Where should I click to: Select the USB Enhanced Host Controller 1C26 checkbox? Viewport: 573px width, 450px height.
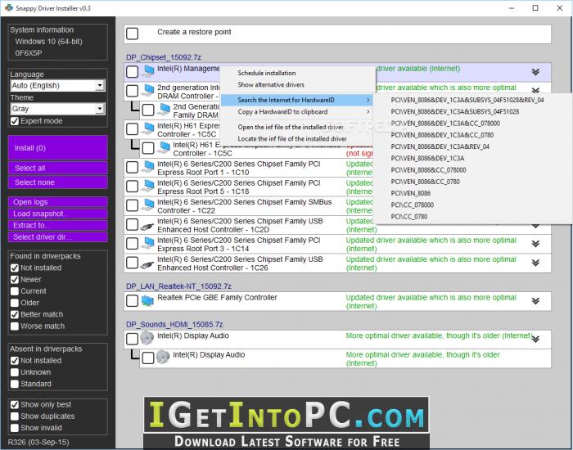(x=133, y=263)
